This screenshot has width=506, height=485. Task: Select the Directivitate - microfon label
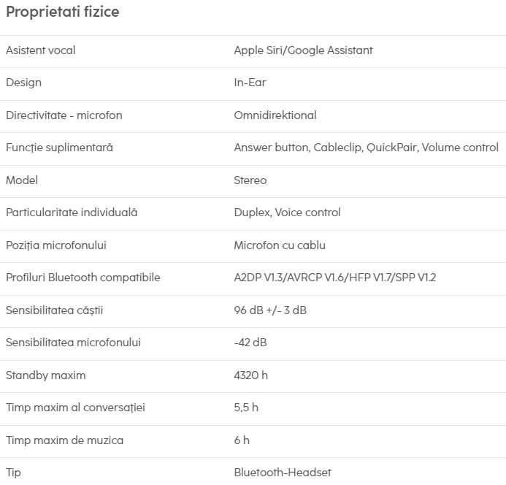pos(64,115)
